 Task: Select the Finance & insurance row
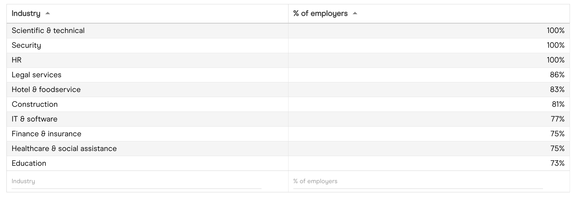[46, 134]
